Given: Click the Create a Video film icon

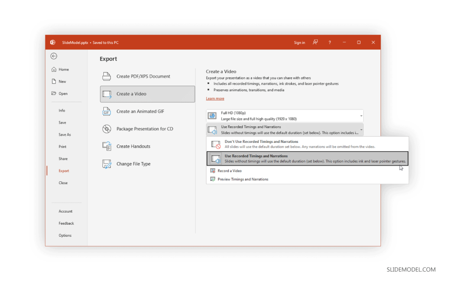Looking at the screenshot, I should pyautogui.click(x=106, y=94).
